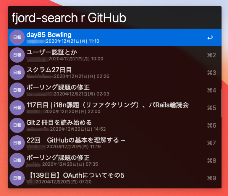Click the 日報 icon beside 22回 GitHubの基本を理解する
The height and width of the screenshot is (196, 228).
coord(17,143)
